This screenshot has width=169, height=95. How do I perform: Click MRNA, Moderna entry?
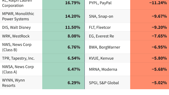coord(103,69)
